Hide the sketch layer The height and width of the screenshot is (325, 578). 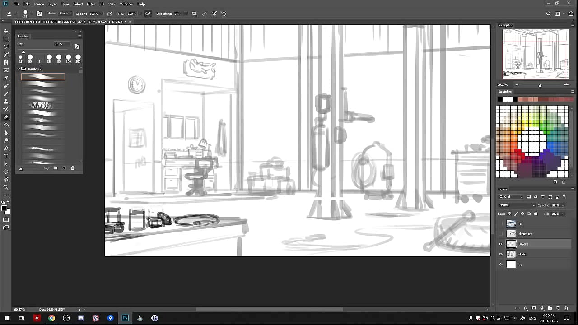coord(500,254)
